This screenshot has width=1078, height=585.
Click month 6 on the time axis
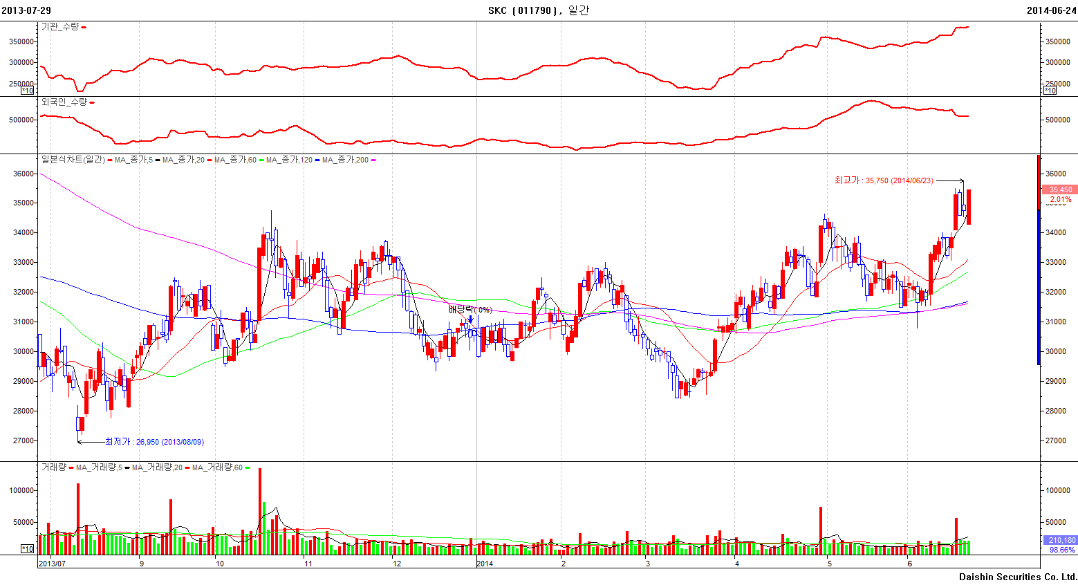(910, 564)
